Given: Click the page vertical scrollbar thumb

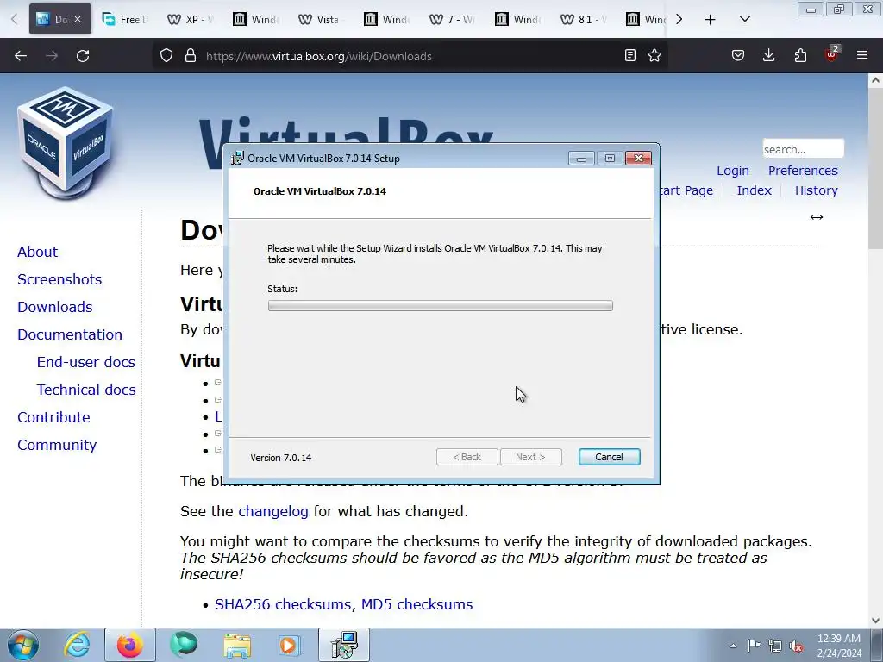Looking at the screenshot, I should pos(875,169).
